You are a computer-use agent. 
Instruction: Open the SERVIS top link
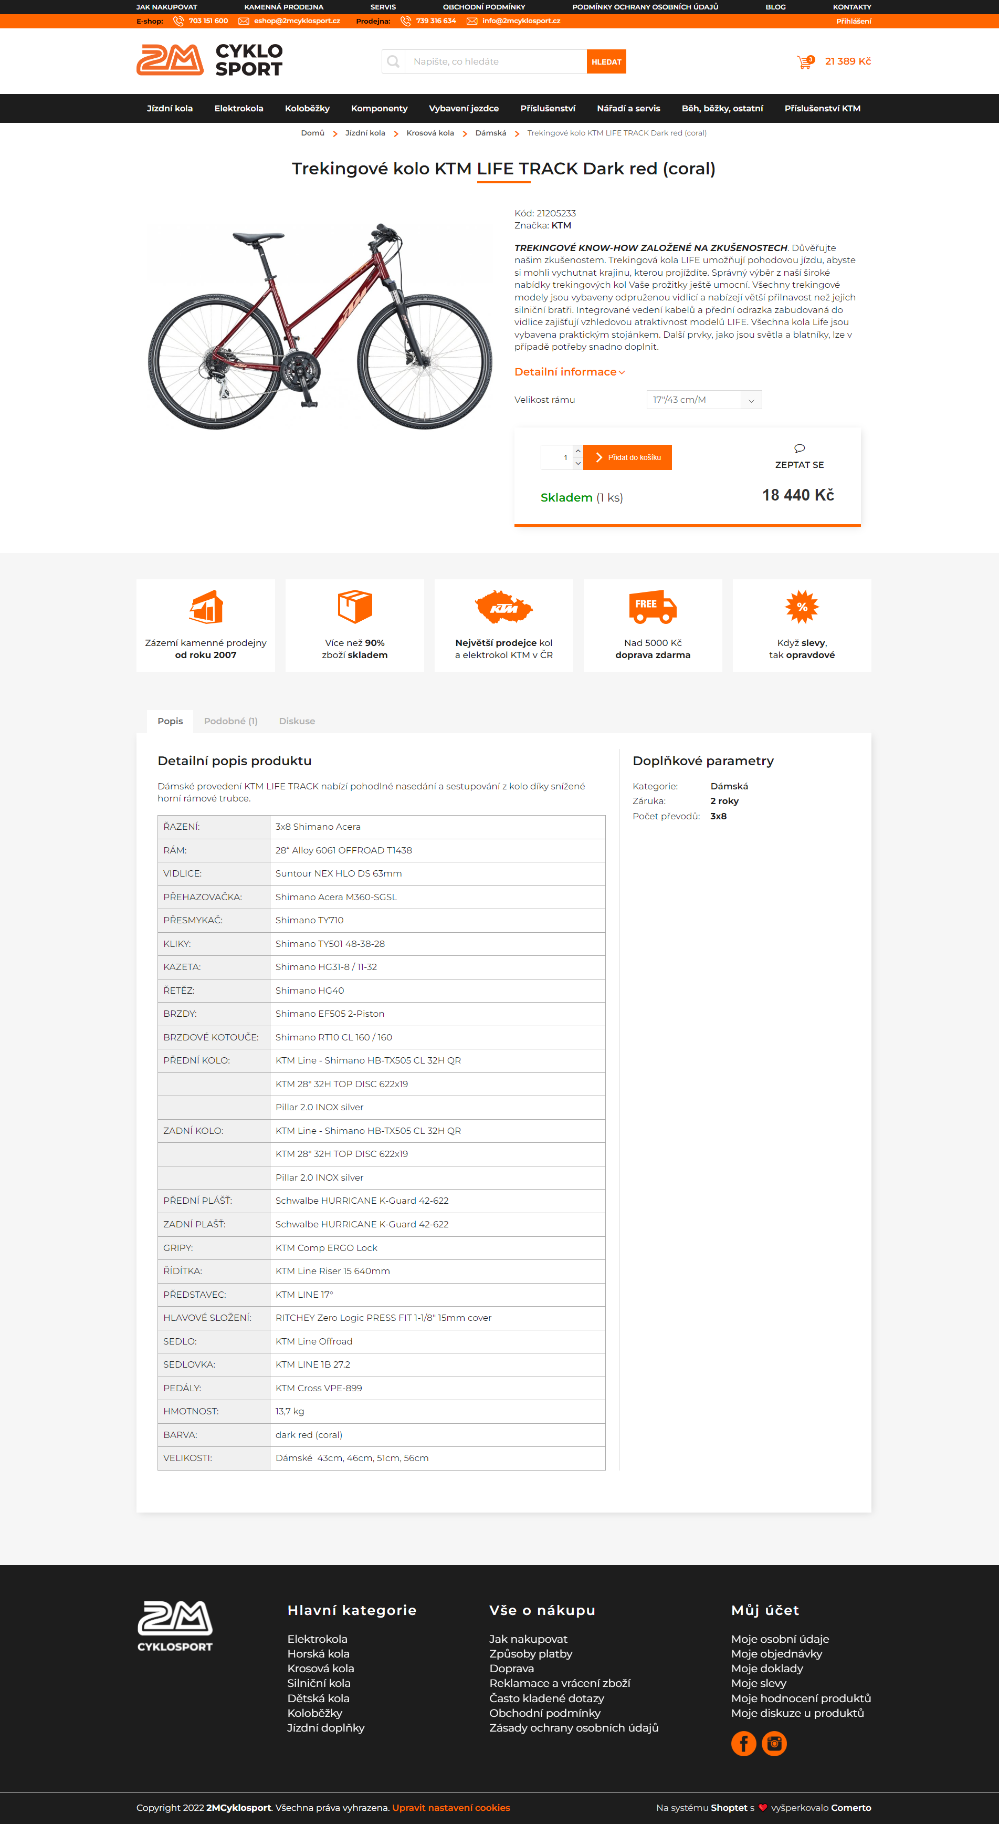tap(383, 7)
